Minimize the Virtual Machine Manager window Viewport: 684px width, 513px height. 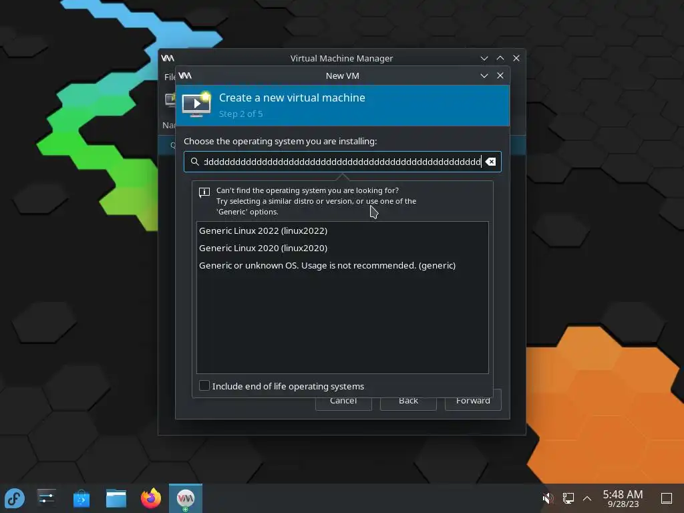(484, 58)
